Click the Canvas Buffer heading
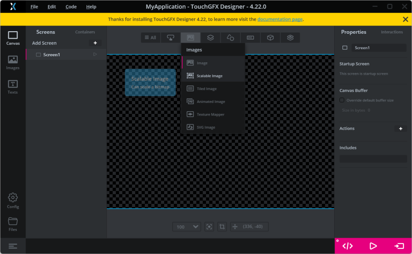Screen dimensions: 412x254 [353, 90]
